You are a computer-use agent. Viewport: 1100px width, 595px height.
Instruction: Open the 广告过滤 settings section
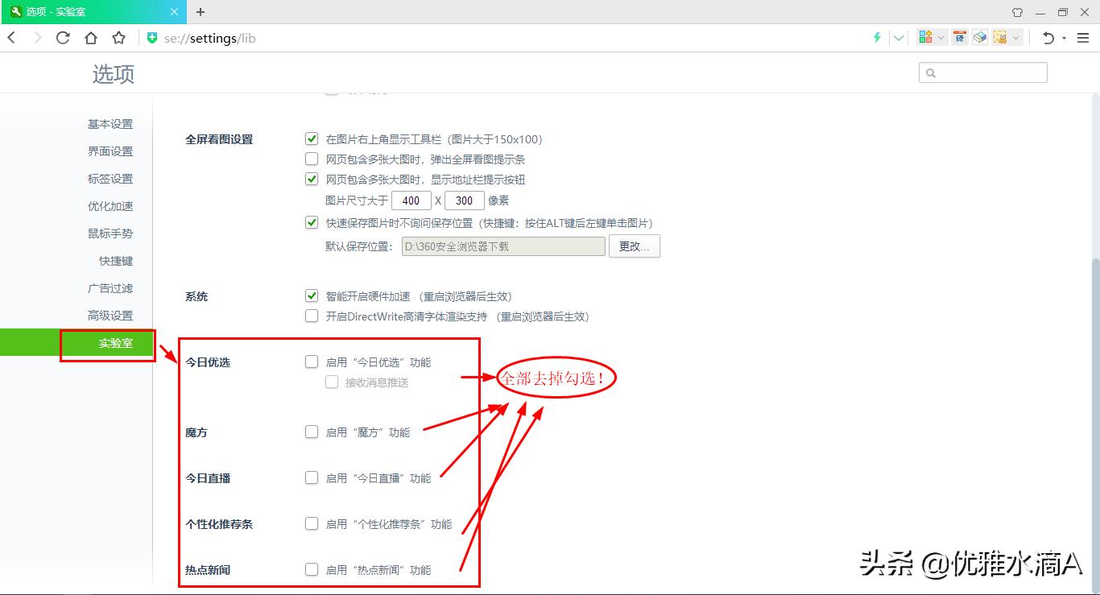[x=110, y=287]
